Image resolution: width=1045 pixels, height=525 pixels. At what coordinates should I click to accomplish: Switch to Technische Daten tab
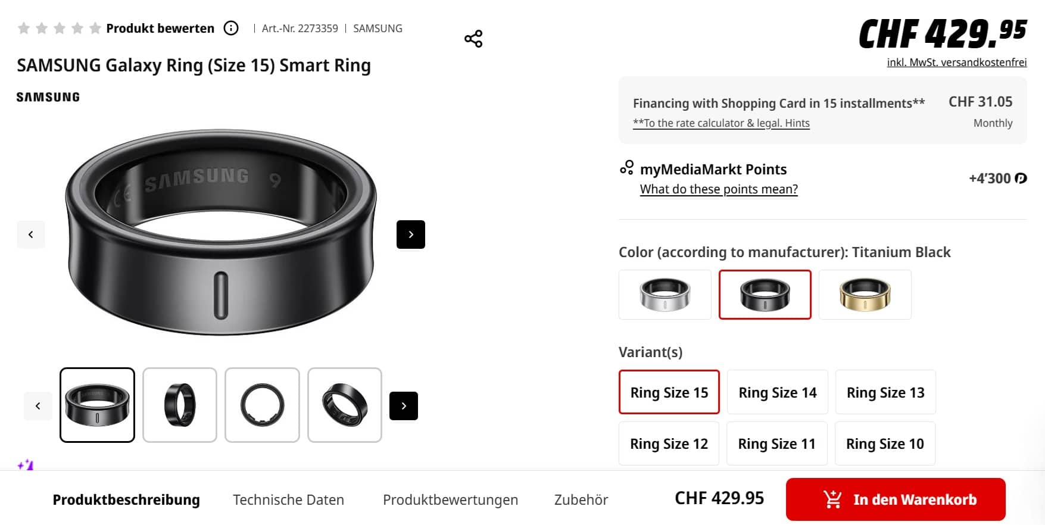pyautogui.click(x=288, y=499)
